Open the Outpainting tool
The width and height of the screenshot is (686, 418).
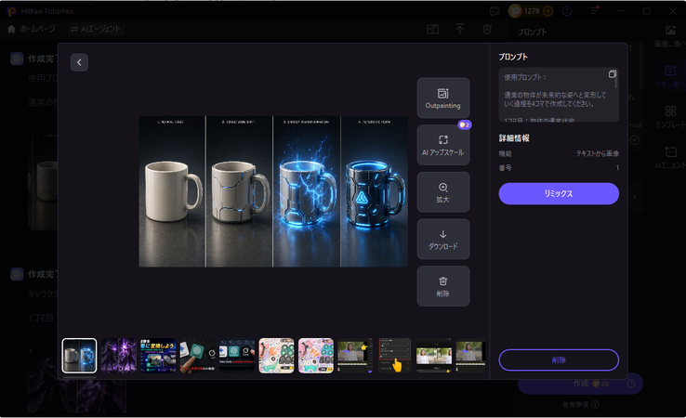pos(443,98)
